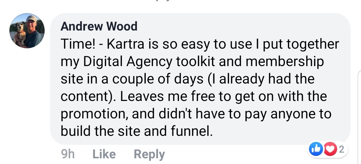Click the blue thumbs-up reaction icon
The height and width of the screenshot is (164, 361).
point(316,149)
